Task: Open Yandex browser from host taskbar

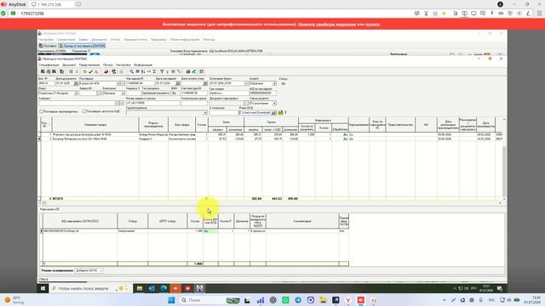Action: [348, 300]
